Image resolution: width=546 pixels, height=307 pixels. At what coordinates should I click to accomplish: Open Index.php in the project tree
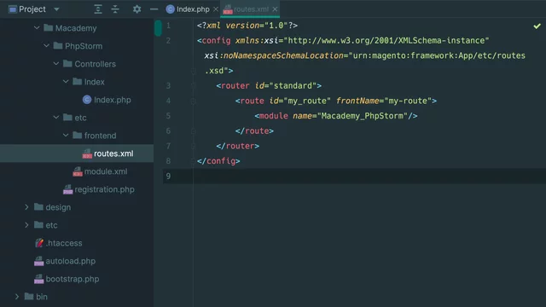tap(113, 100)
